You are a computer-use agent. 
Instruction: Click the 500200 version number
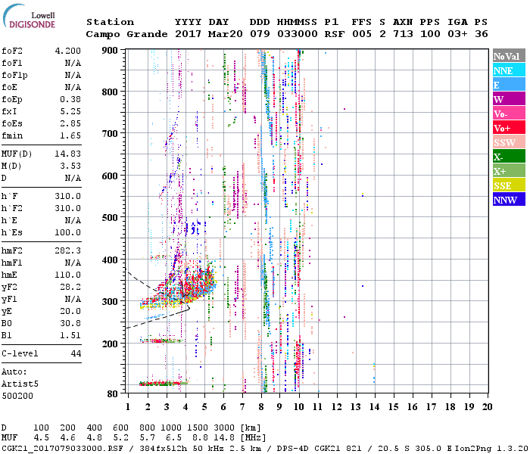pos(17,396)
